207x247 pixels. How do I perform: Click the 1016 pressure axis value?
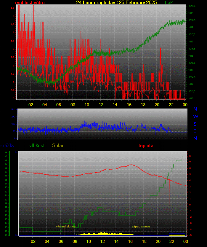coord(191,56)
